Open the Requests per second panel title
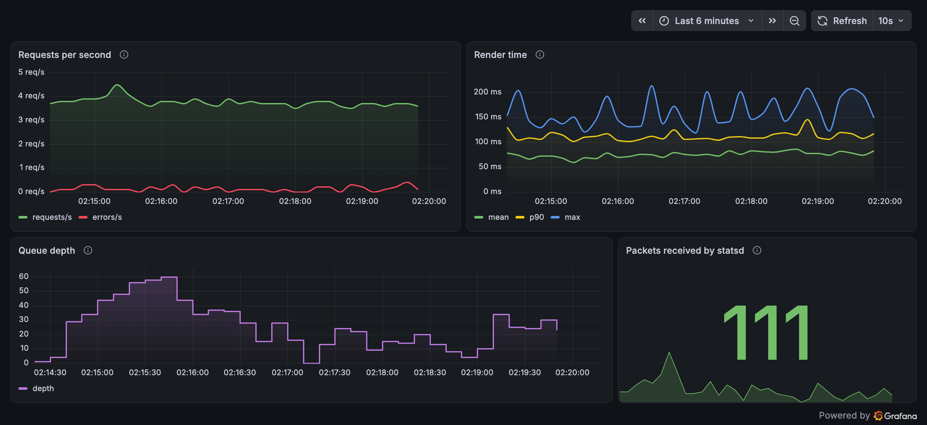927x425 pixels. click(x=65, y=55)
